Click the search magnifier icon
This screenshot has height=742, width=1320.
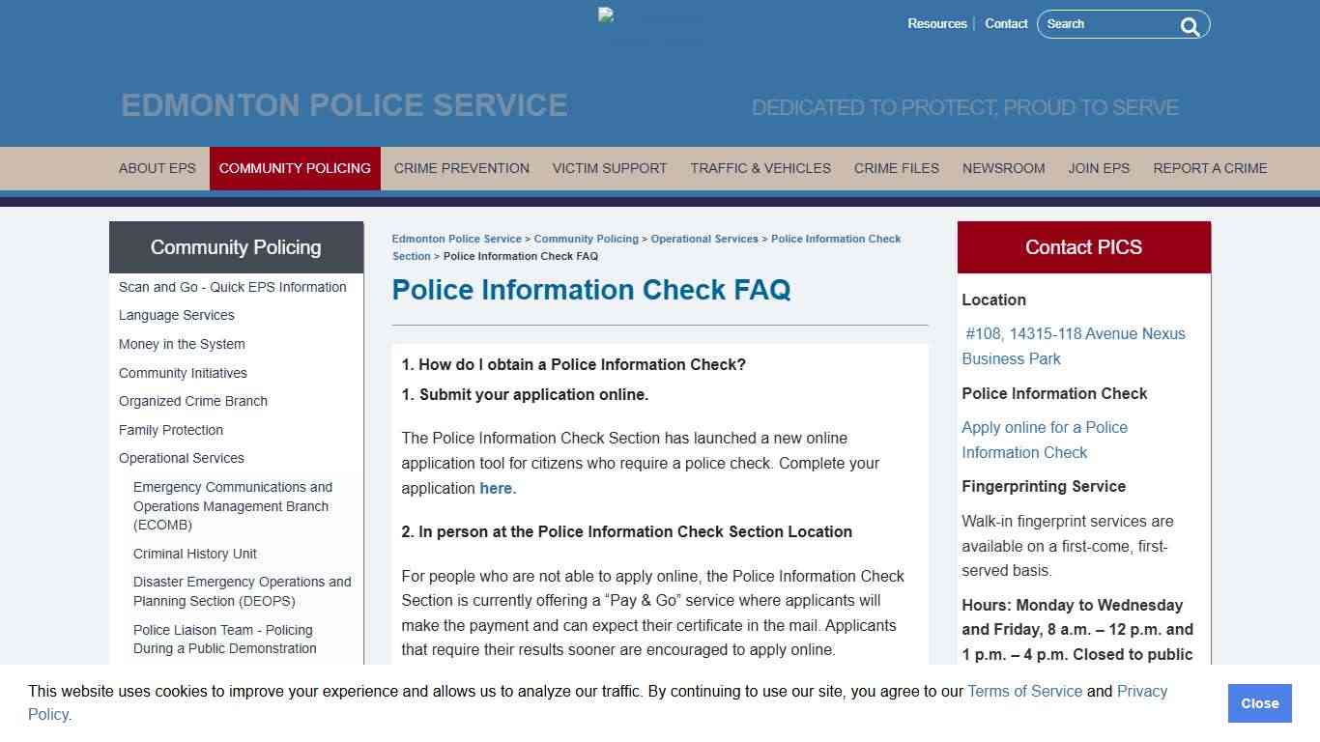click(1190, 26)
